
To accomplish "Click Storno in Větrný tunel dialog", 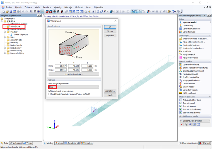I will coord(110,31).
